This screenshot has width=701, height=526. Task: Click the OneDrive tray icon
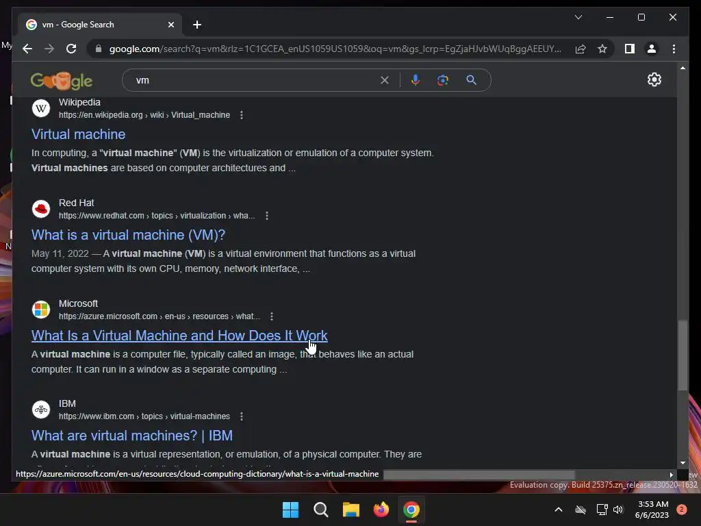[581, 510]
